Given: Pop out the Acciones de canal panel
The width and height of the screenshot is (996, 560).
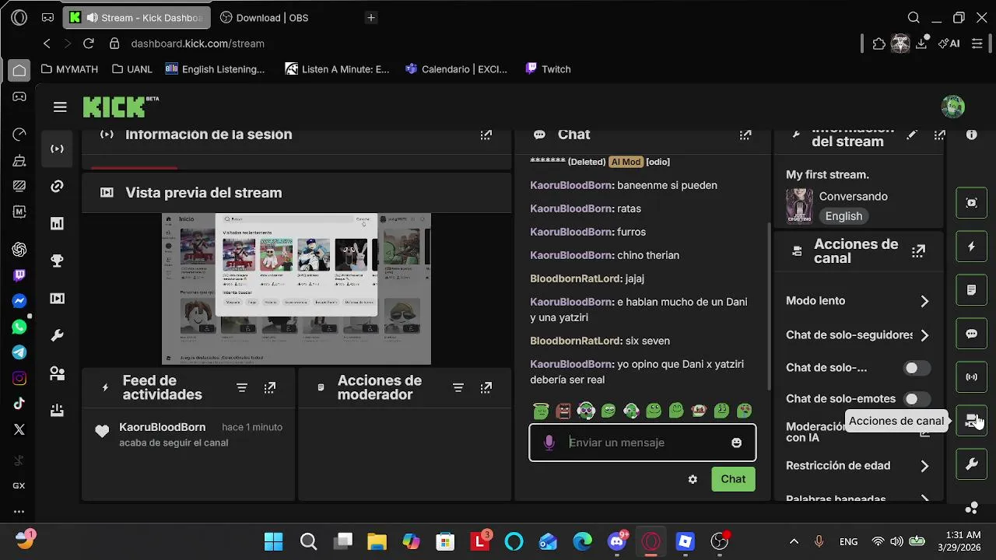Looking at the screenshot, I should (x=919, y=250).
